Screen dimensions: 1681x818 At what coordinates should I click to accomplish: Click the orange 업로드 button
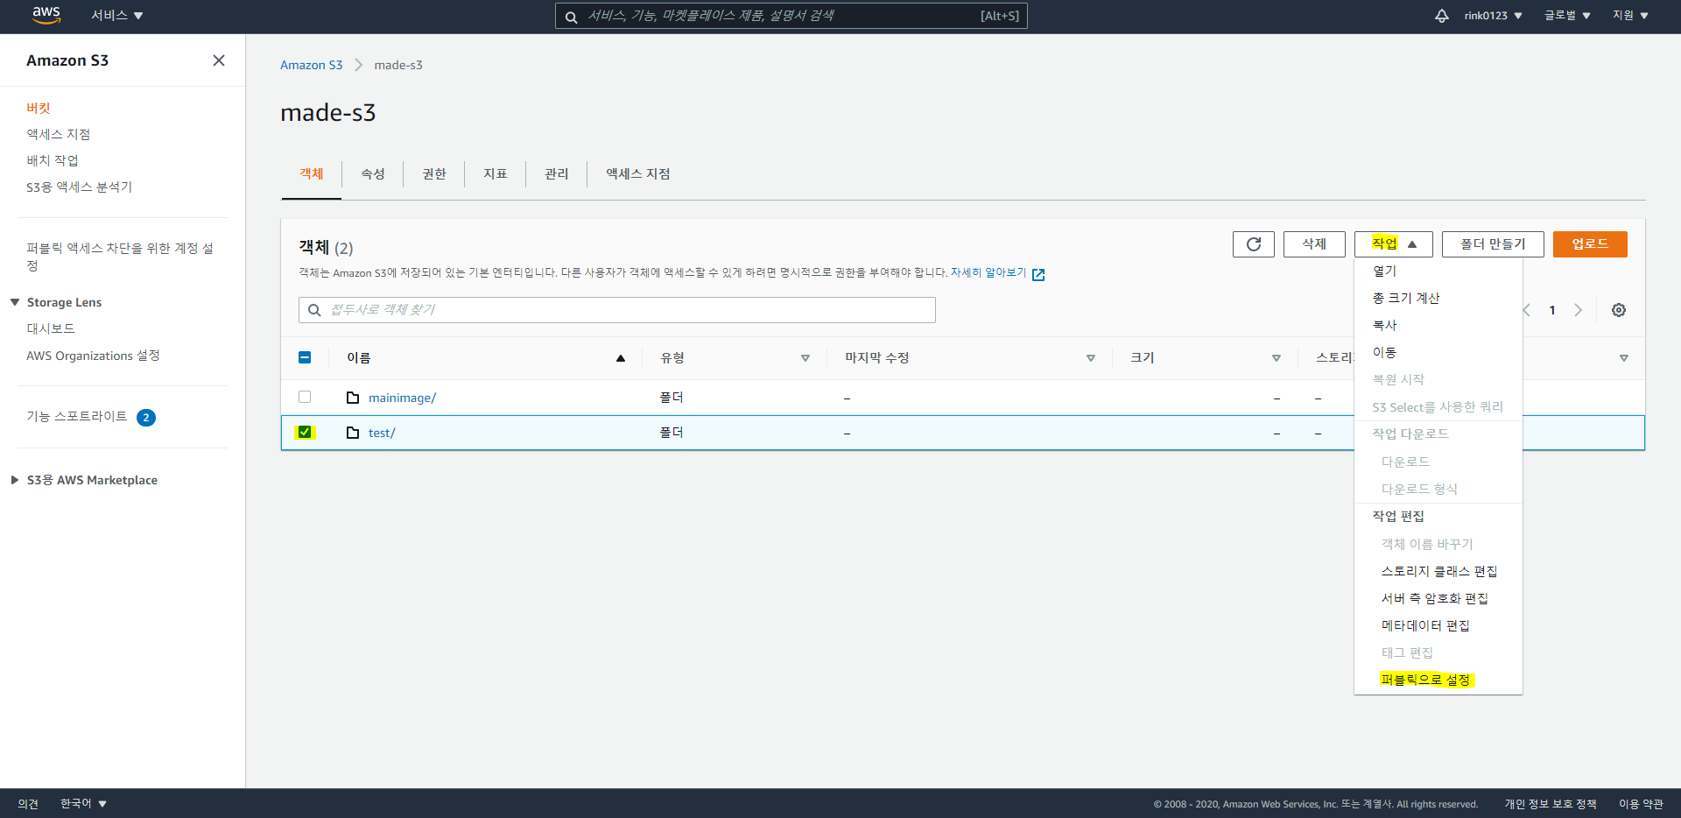point(1590,244)
